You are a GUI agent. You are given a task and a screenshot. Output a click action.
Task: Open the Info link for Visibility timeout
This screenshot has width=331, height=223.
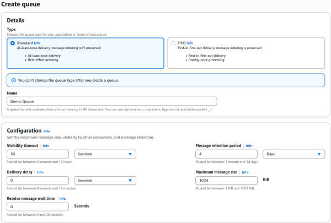[x=46, y=146]
